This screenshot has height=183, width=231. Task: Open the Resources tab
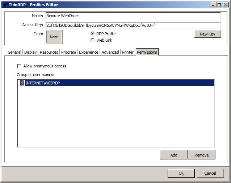tap(49, 52)
